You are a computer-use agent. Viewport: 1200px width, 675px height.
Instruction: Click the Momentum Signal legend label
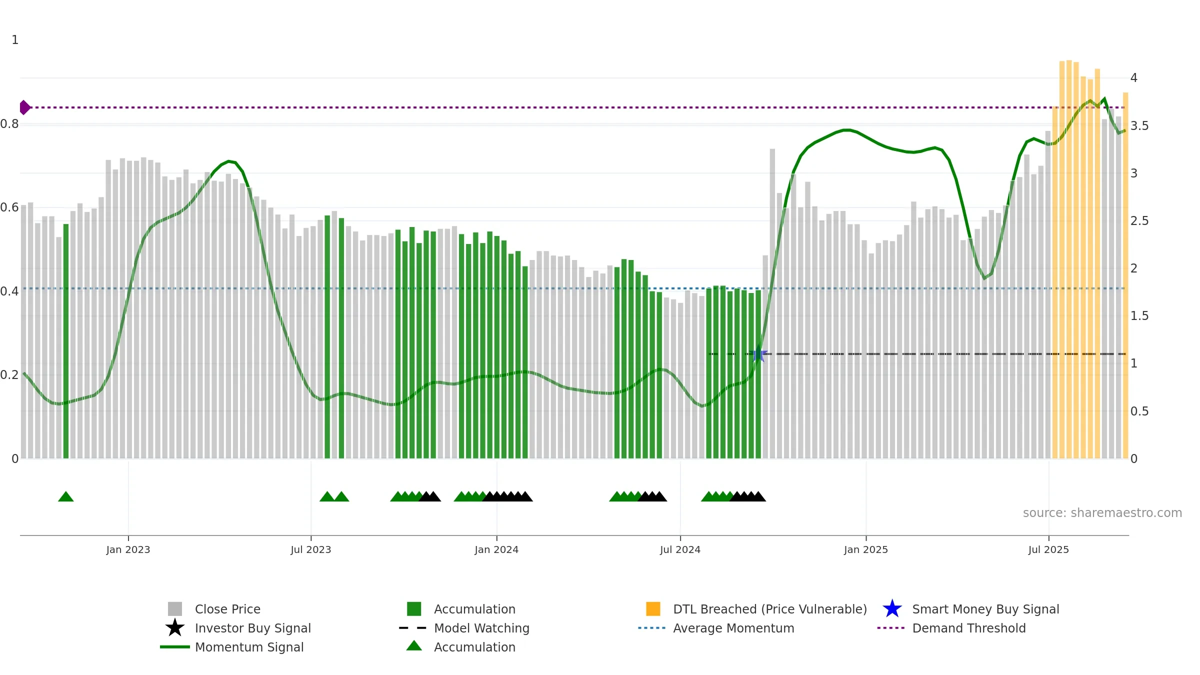(x=249, y=647)
